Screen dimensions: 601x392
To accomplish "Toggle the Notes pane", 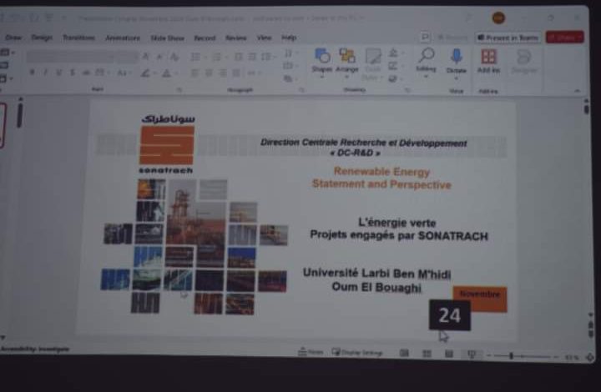I will tap(311, 351).
